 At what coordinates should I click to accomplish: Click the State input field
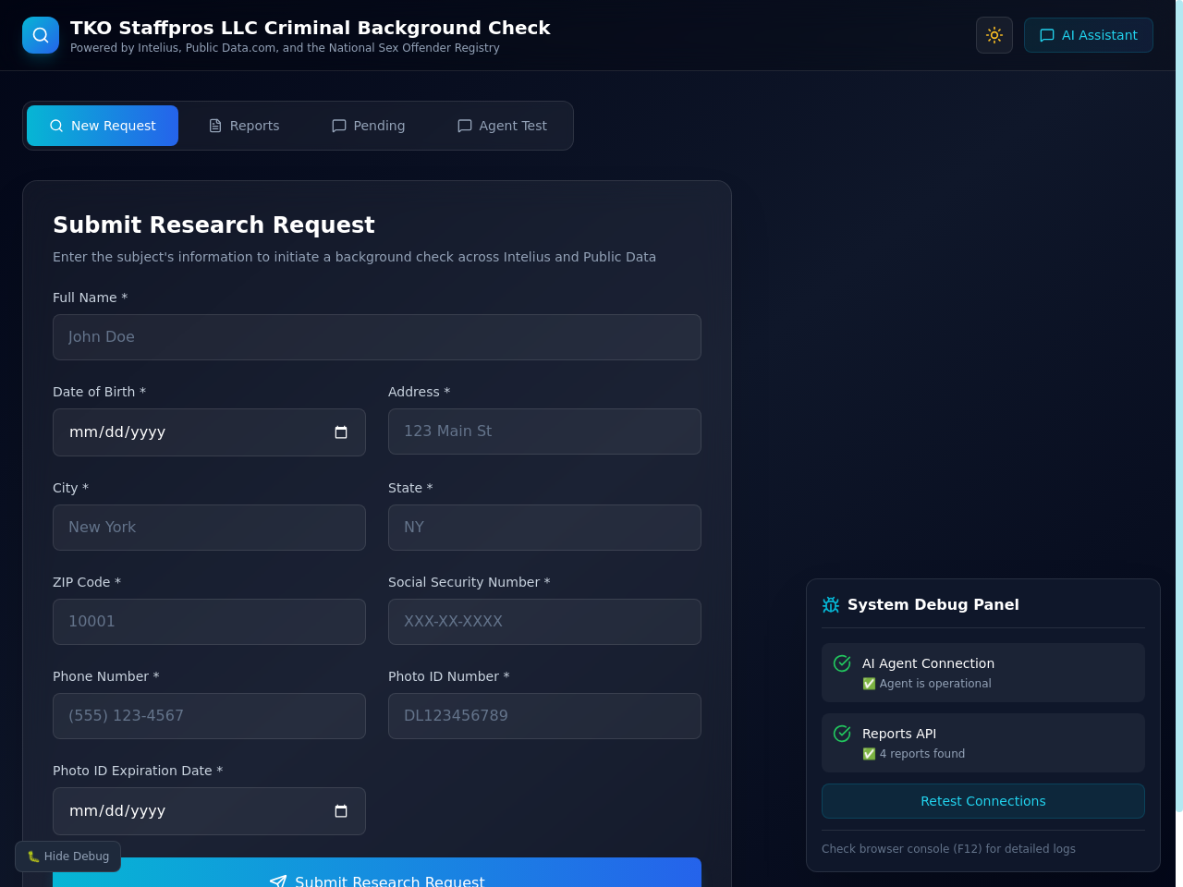pos(544,528)
